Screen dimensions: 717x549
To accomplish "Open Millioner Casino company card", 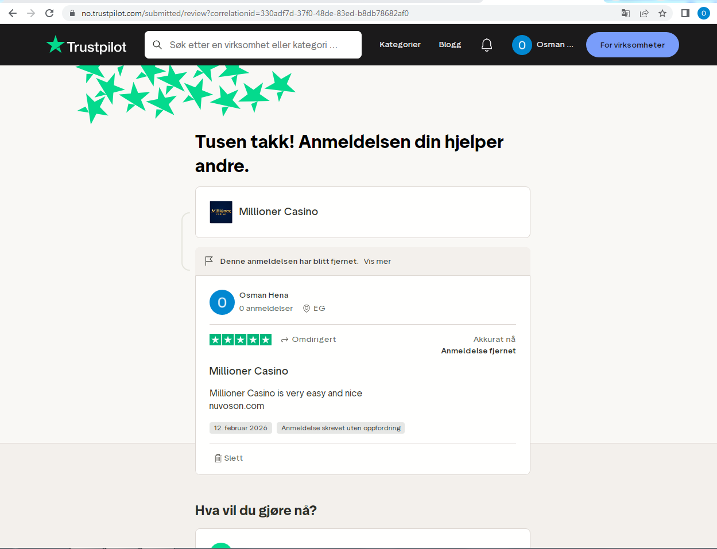I will click(x=363, y=212).
